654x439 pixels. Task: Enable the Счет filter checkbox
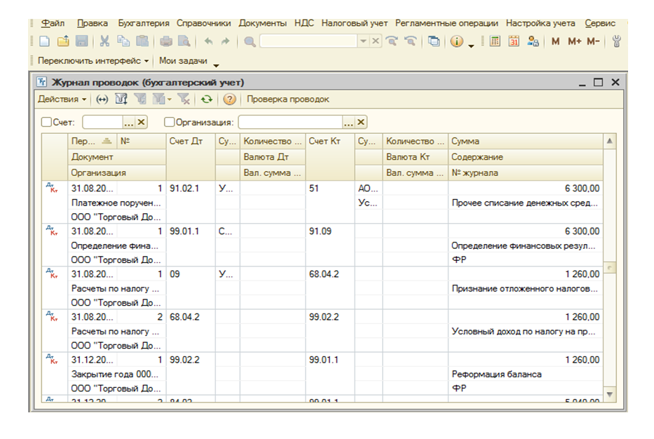click(47, 122)
